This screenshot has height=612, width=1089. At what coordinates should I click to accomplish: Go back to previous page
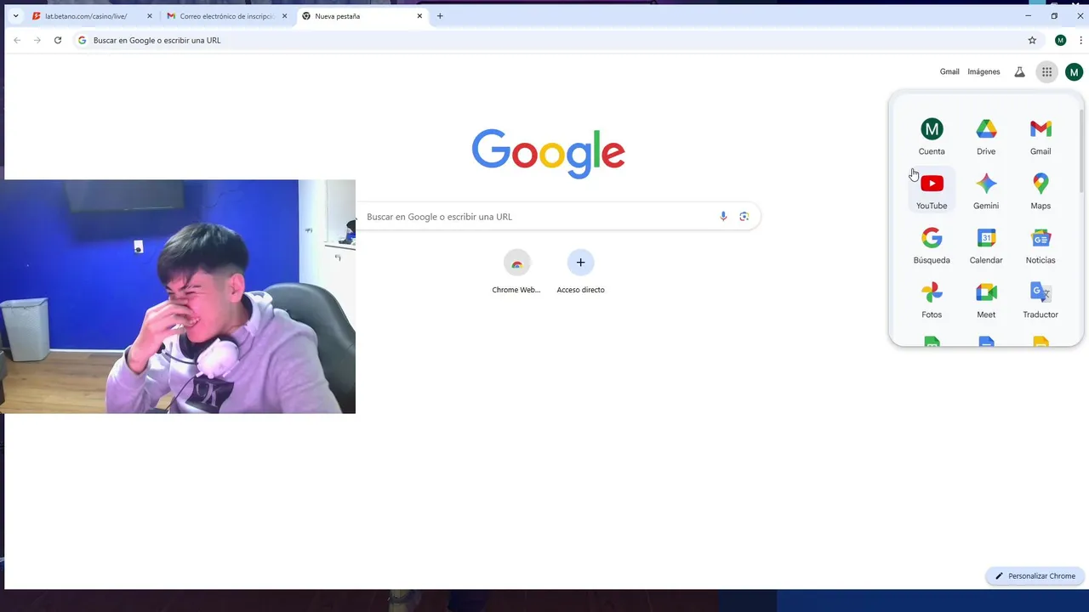click(x=17, y=40)
